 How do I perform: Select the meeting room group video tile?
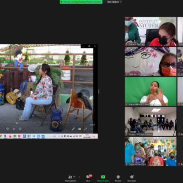(151, 121)
